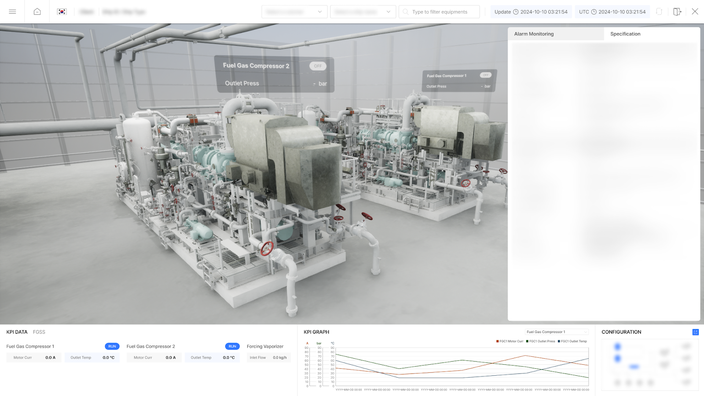Click the blurred configuration diagram thumbnail
The width and height of the screenshot is (704, 396).
click(650, 365)
